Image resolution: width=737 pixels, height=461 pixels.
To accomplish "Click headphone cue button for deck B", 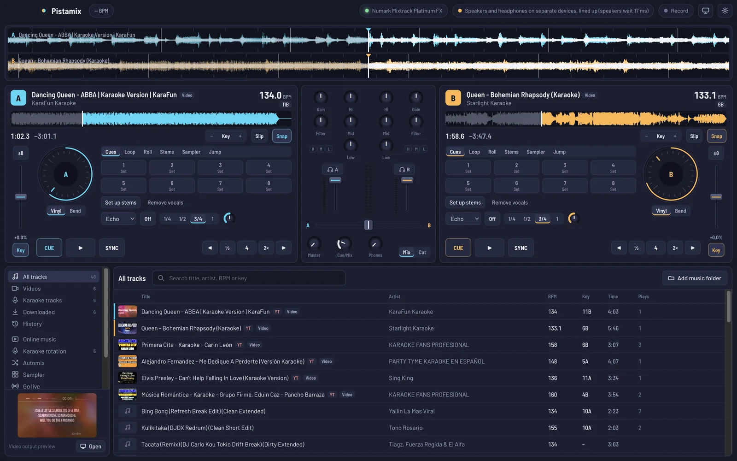I will point(404,170).
